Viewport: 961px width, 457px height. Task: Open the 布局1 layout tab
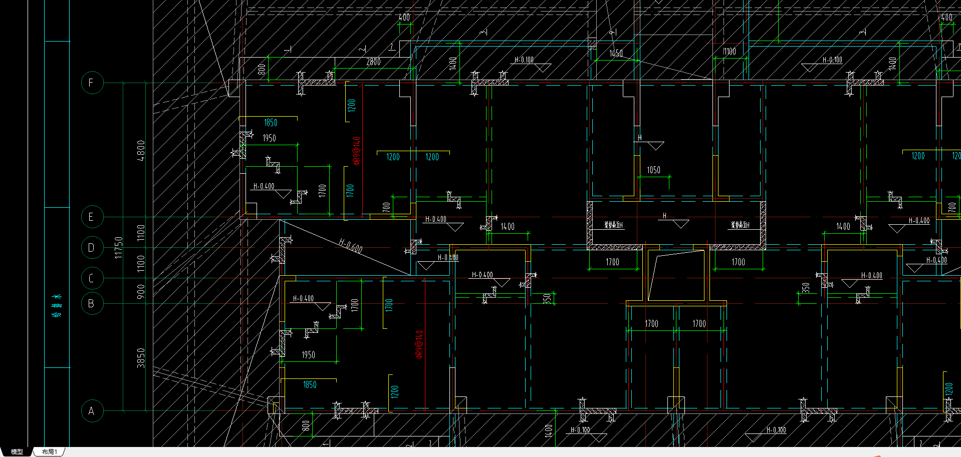[50, 452]
